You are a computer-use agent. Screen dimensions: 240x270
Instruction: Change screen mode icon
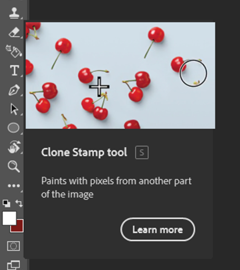(14, 265)
